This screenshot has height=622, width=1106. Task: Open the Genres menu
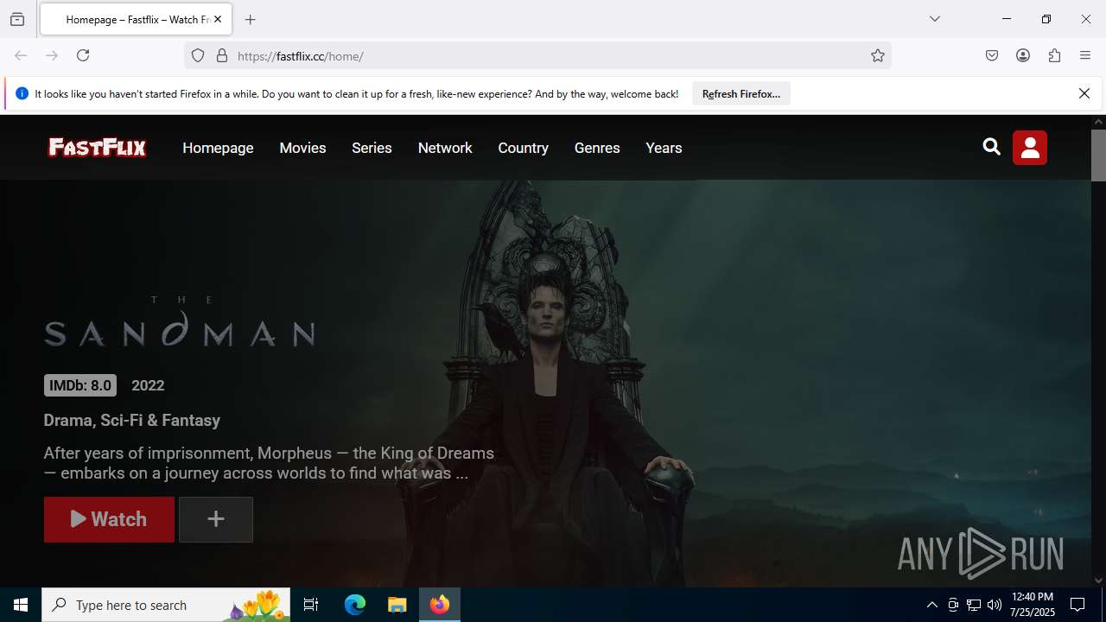pyautogui.click(x=597, y=148)
